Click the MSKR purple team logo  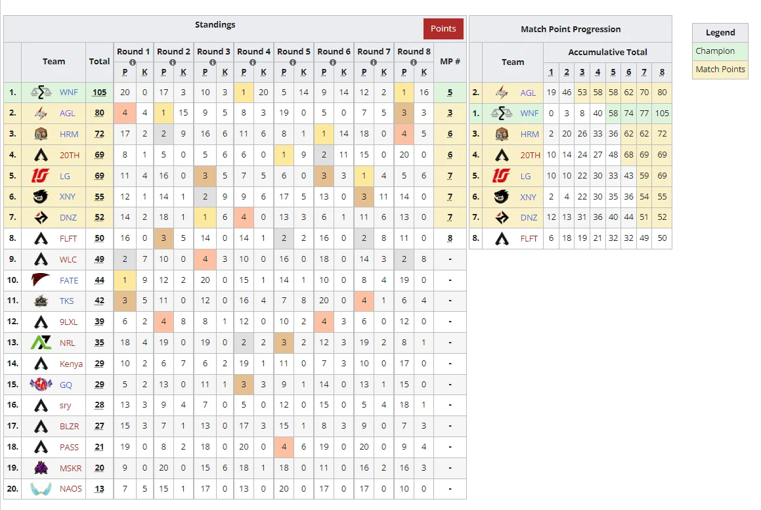[x=41, y=468]
